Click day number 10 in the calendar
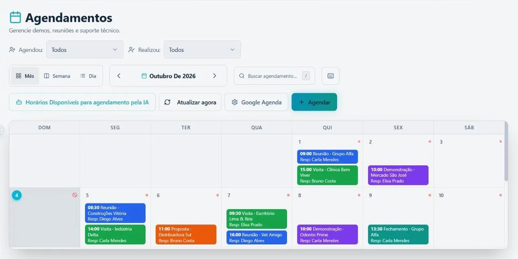The width and height of the screenshot is (518, 259). click(x=442, y=195)
